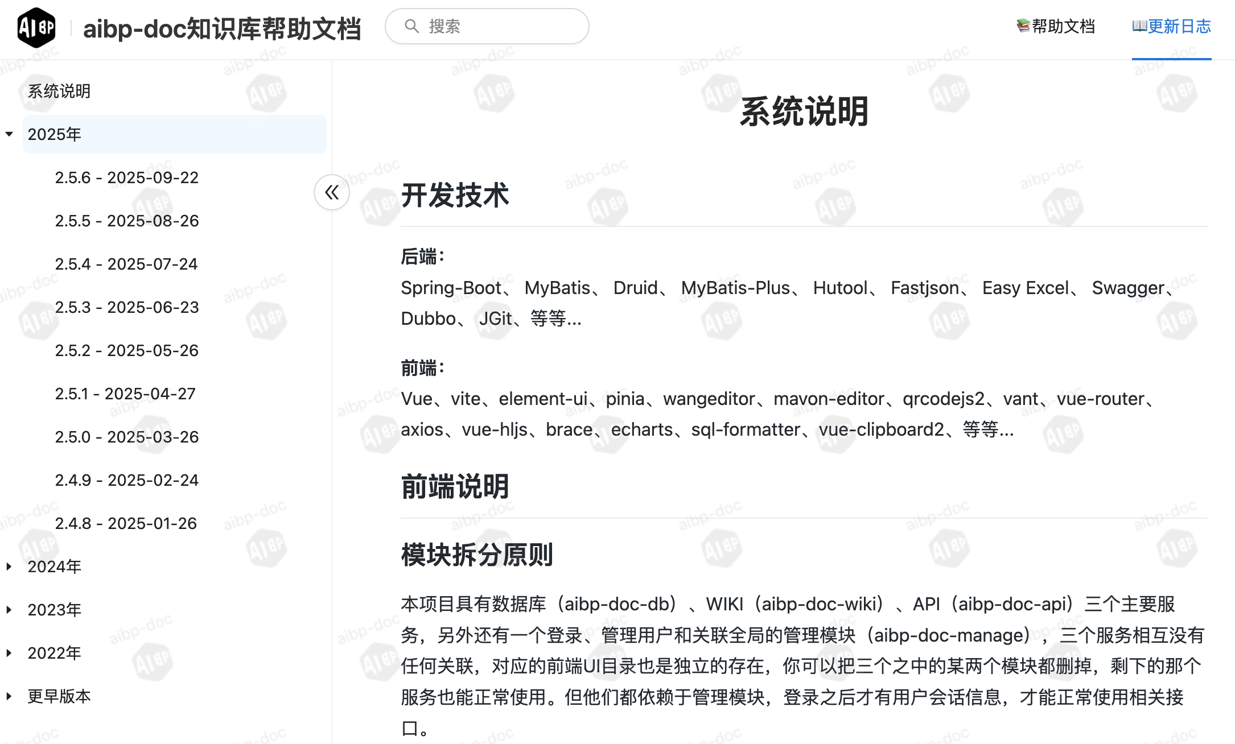Open the 帮助文档 navigation tab
1235x744 pixels.
point(1063,26)
